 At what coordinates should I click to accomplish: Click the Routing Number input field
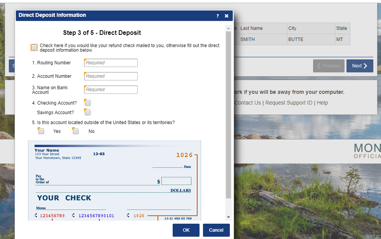click(x=111, y=63)
